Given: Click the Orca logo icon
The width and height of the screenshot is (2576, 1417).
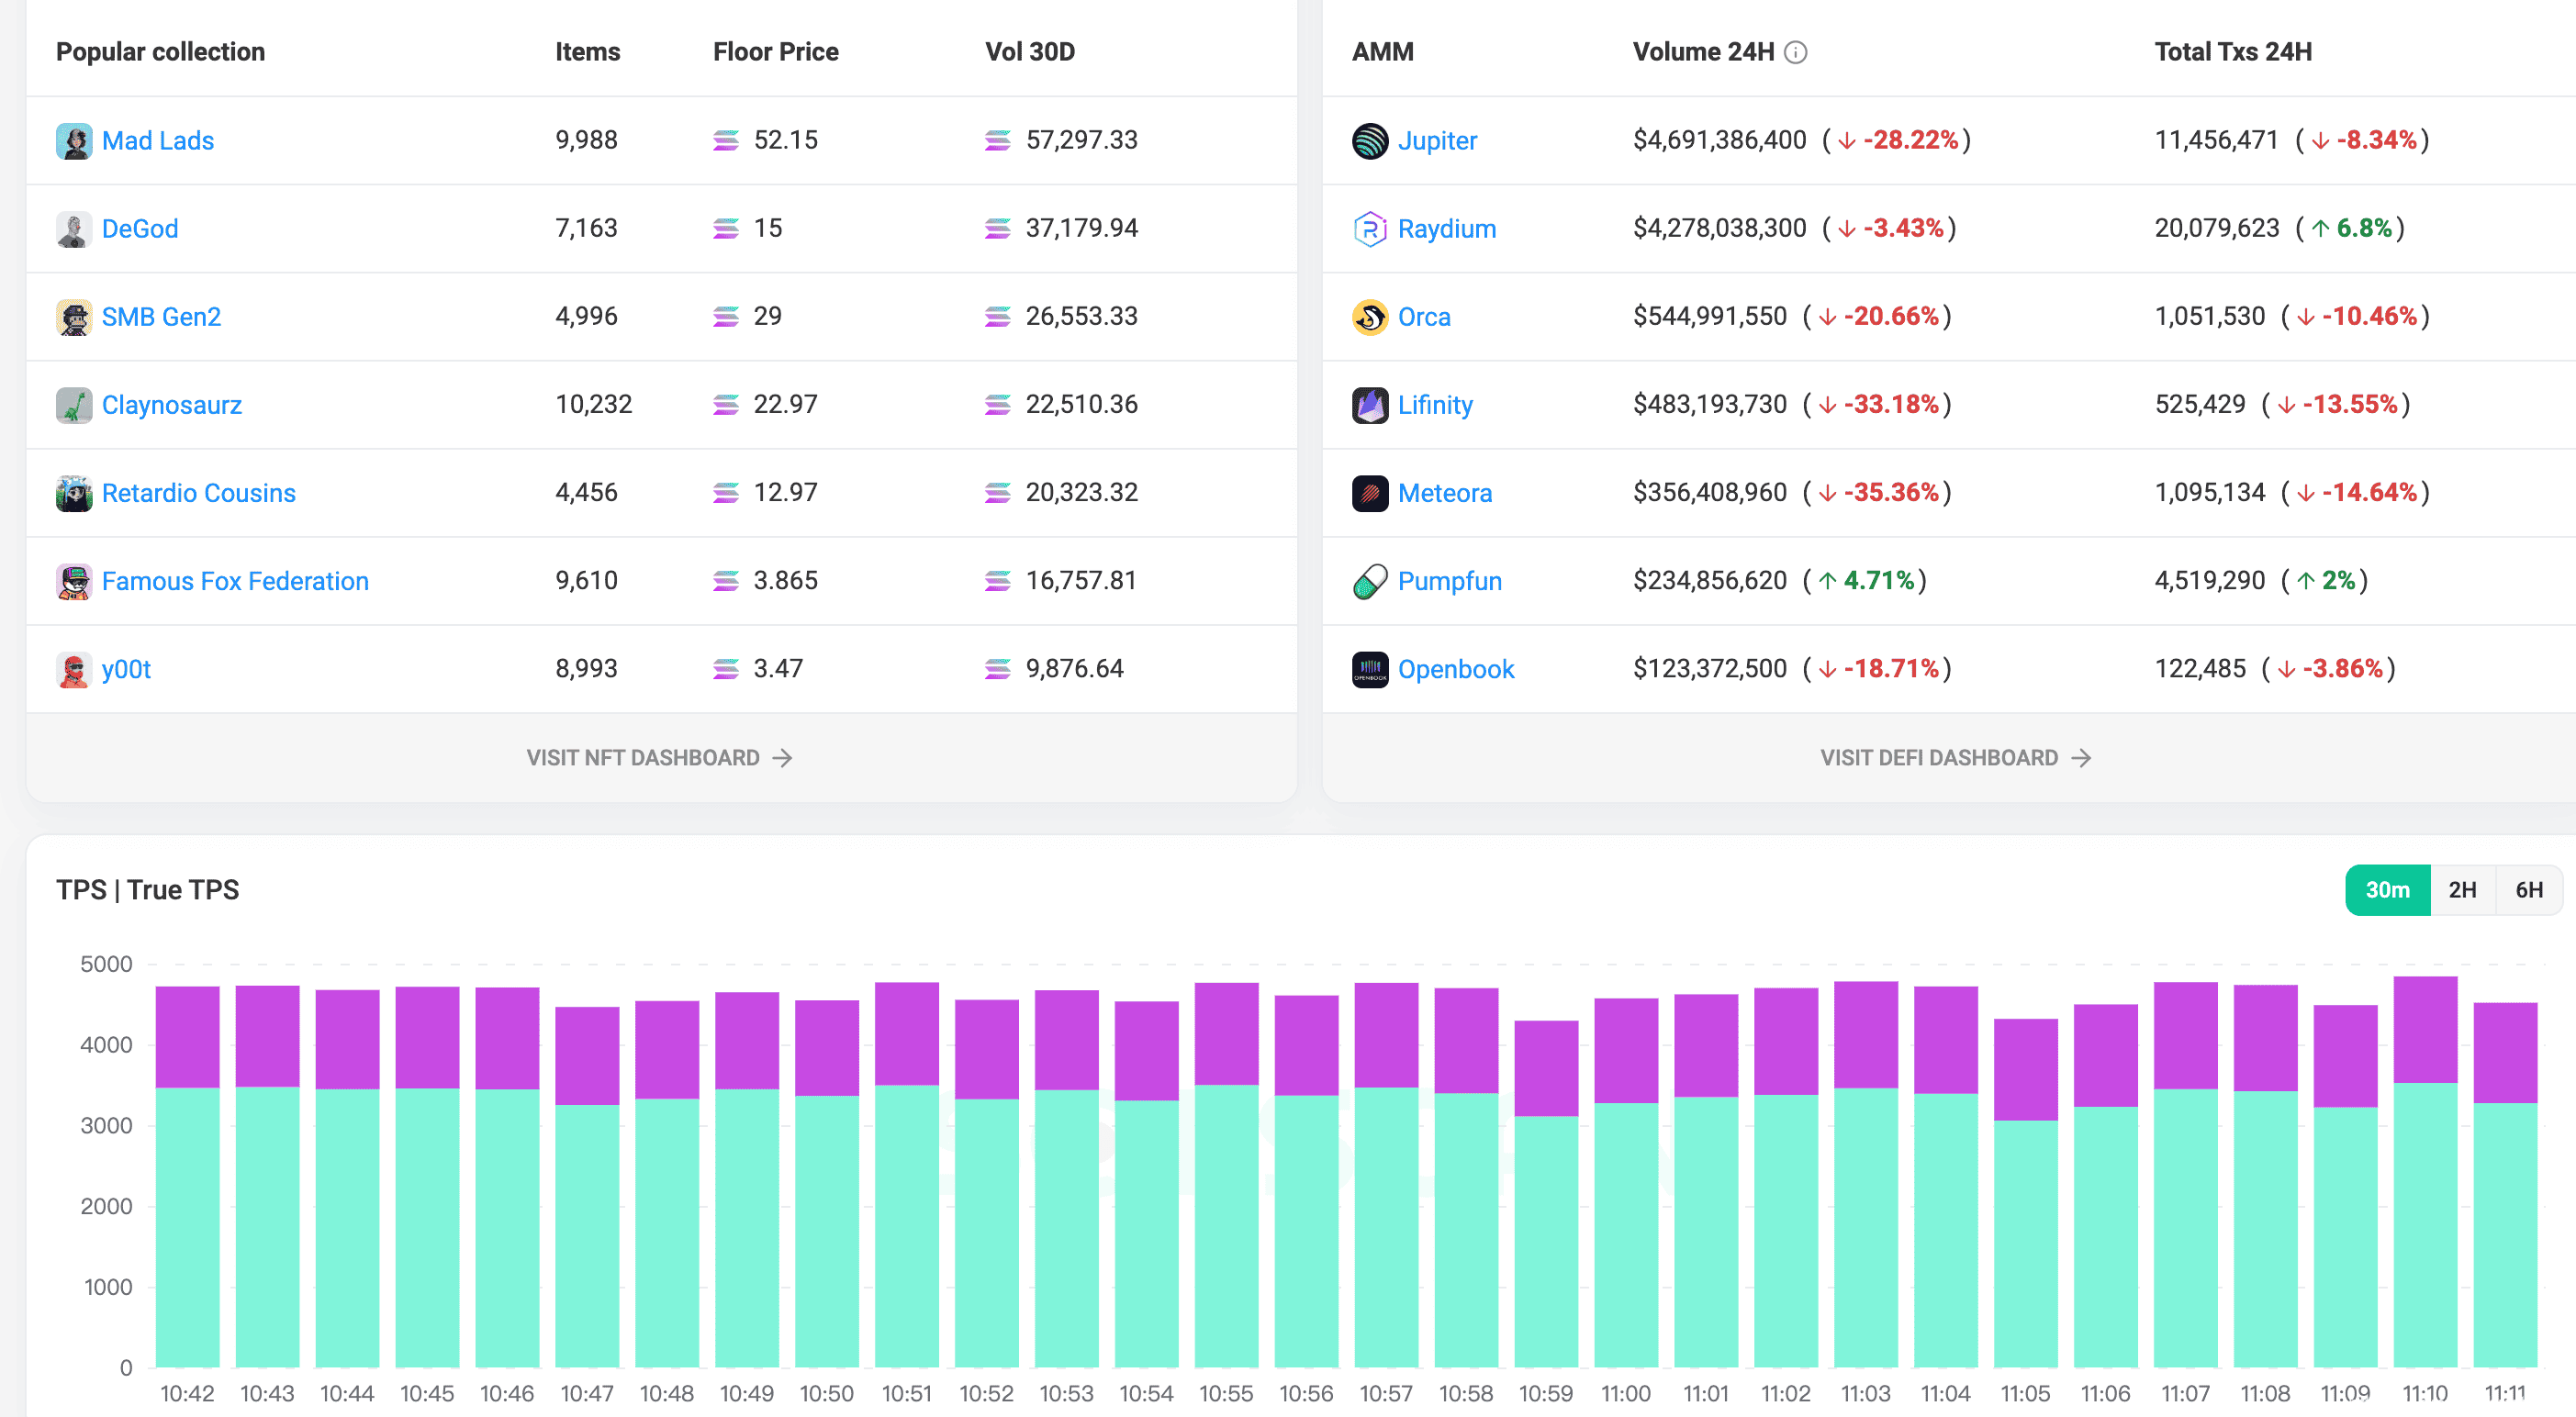Looking at the screenshot, I should (1369, 317).
